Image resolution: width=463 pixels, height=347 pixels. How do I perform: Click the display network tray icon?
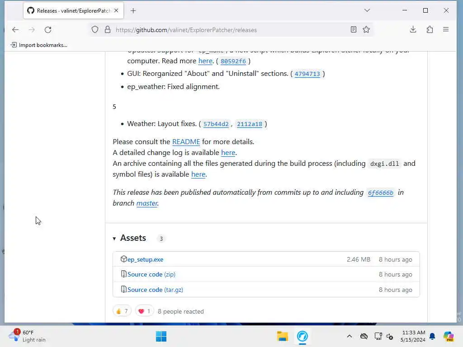point(378,336)
